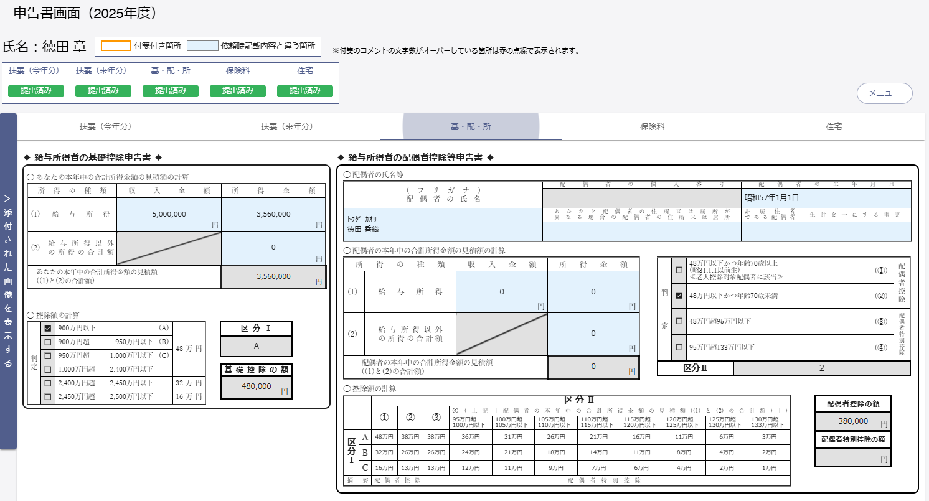Image resolution: width=929 pixels, height=501 pixels.
Task: Check the 95万円超133万円以下 checkbox
Action: pyautogui.click(x=679, y=347)
